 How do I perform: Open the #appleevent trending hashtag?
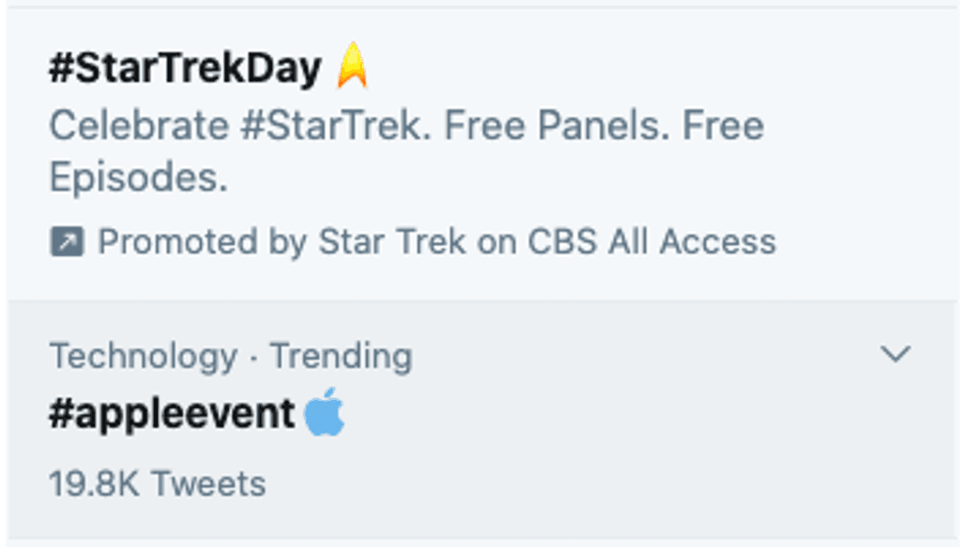[x=172, y=415]
